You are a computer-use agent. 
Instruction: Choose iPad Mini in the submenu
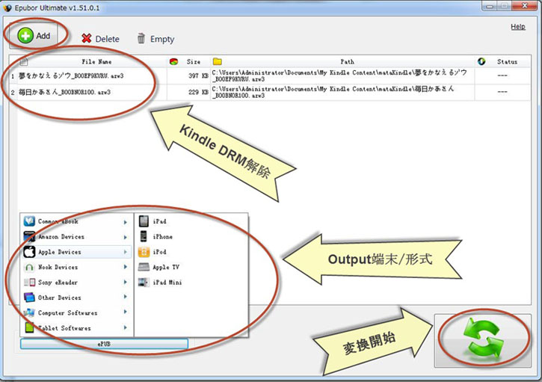(x=167, y=283)
